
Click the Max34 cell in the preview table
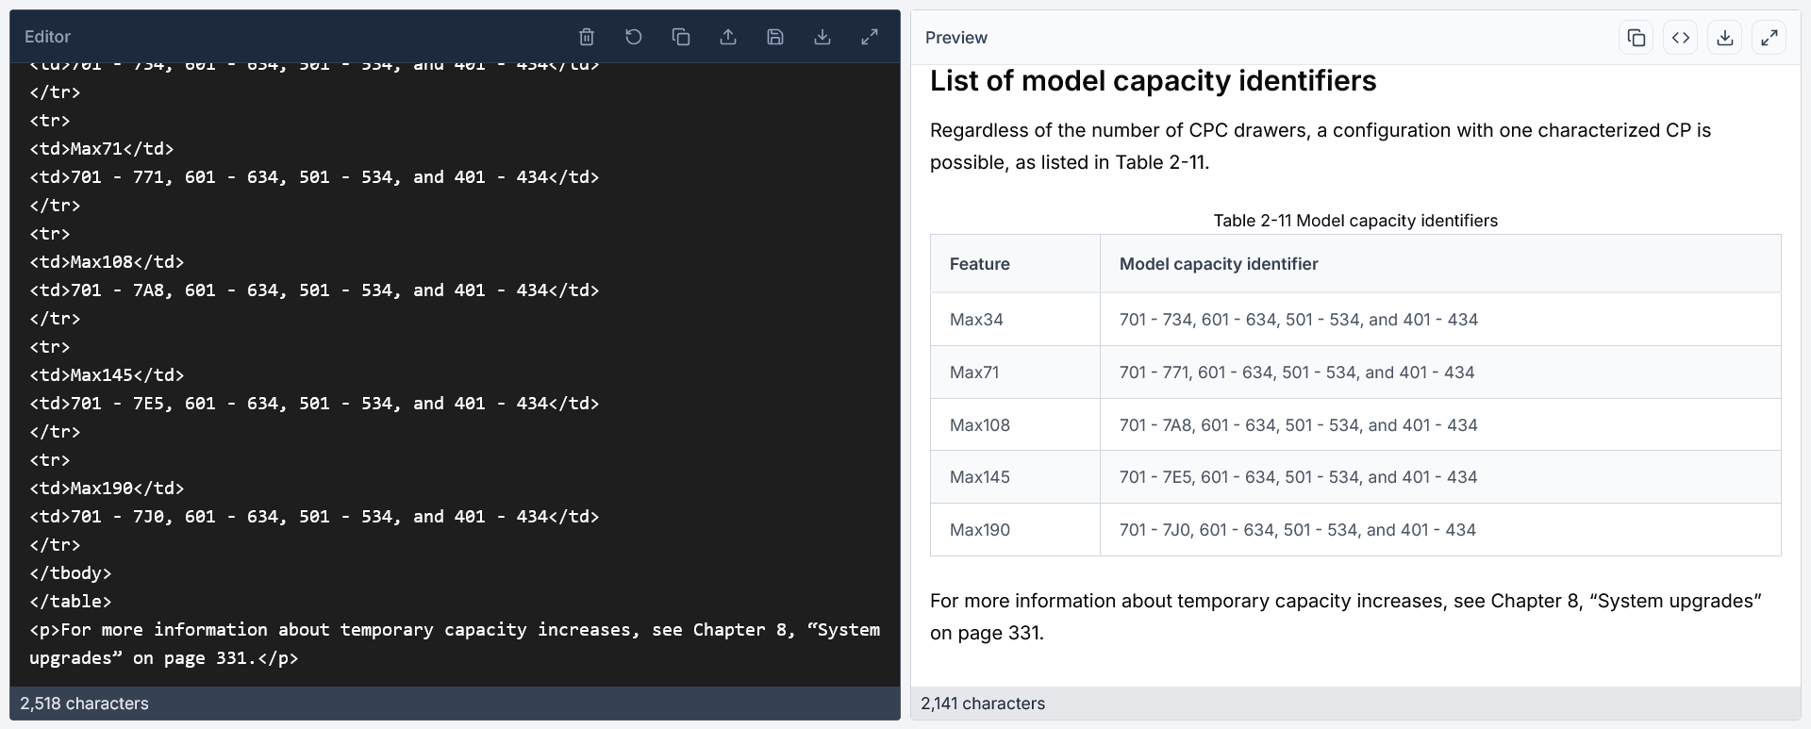976,320
